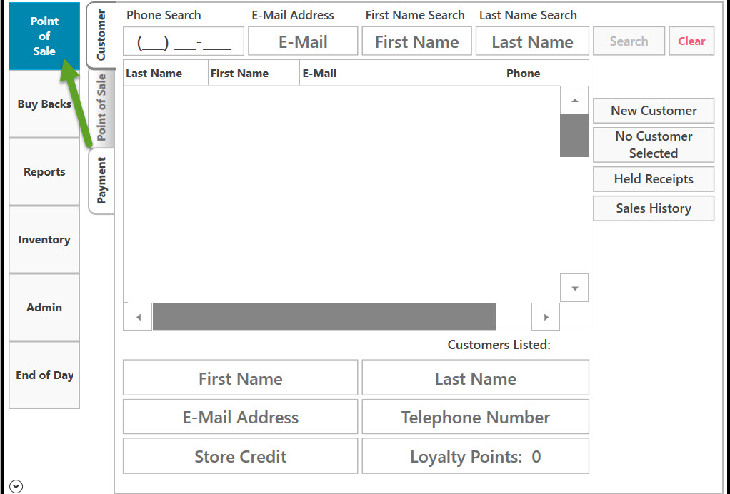The image size is (730, 494).
Task: Go to the Reports section
Action: (44, 171)
